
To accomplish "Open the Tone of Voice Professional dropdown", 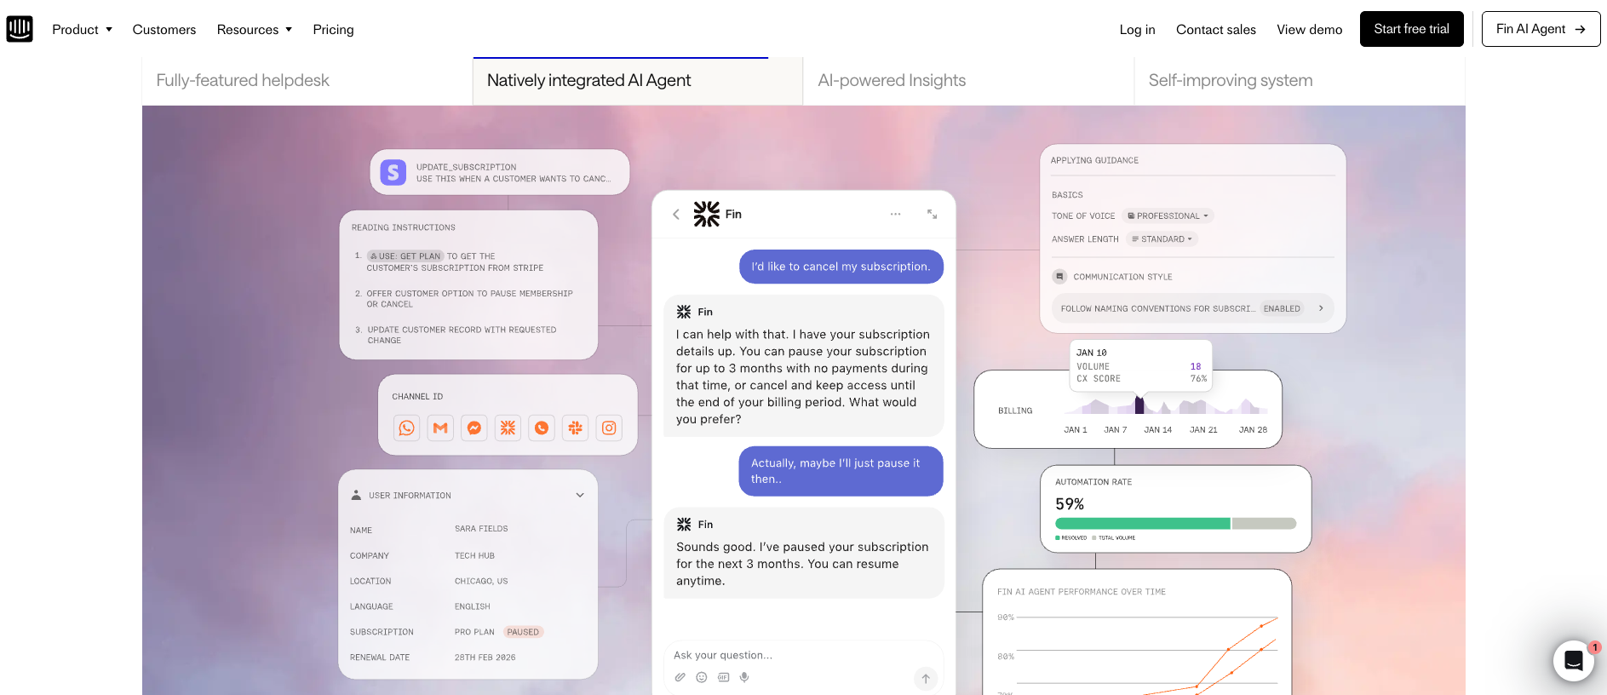I will coord(1168,216).
